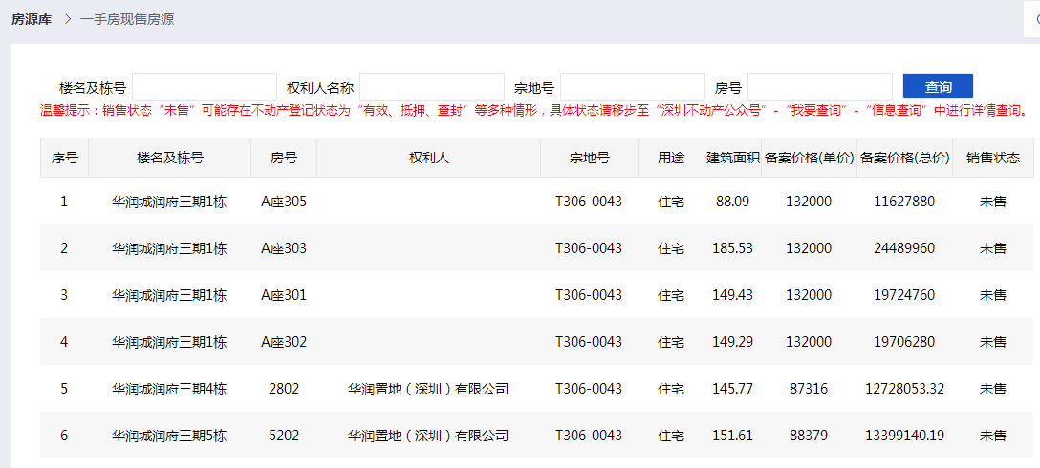Select the 权利人 column header
1040x468 pixels.
pos(428,158)
